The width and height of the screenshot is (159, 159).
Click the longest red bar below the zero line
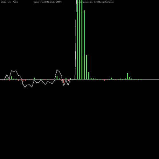[64, 81]
